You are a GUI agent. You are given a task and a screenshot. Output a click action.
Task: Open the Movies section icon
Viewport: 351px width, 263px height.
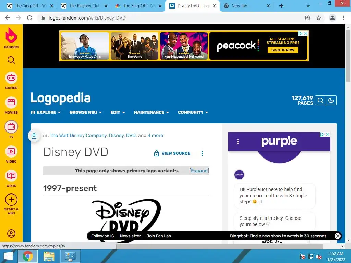(x=11, y=102)
